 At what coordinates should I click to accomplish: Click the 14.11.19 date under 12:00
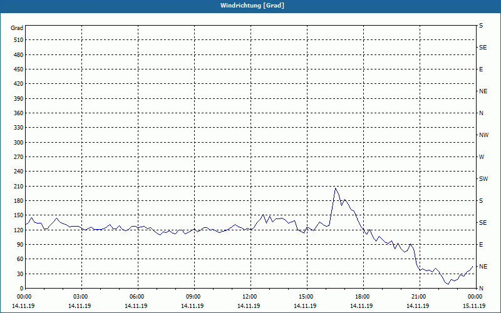point(249,306)
